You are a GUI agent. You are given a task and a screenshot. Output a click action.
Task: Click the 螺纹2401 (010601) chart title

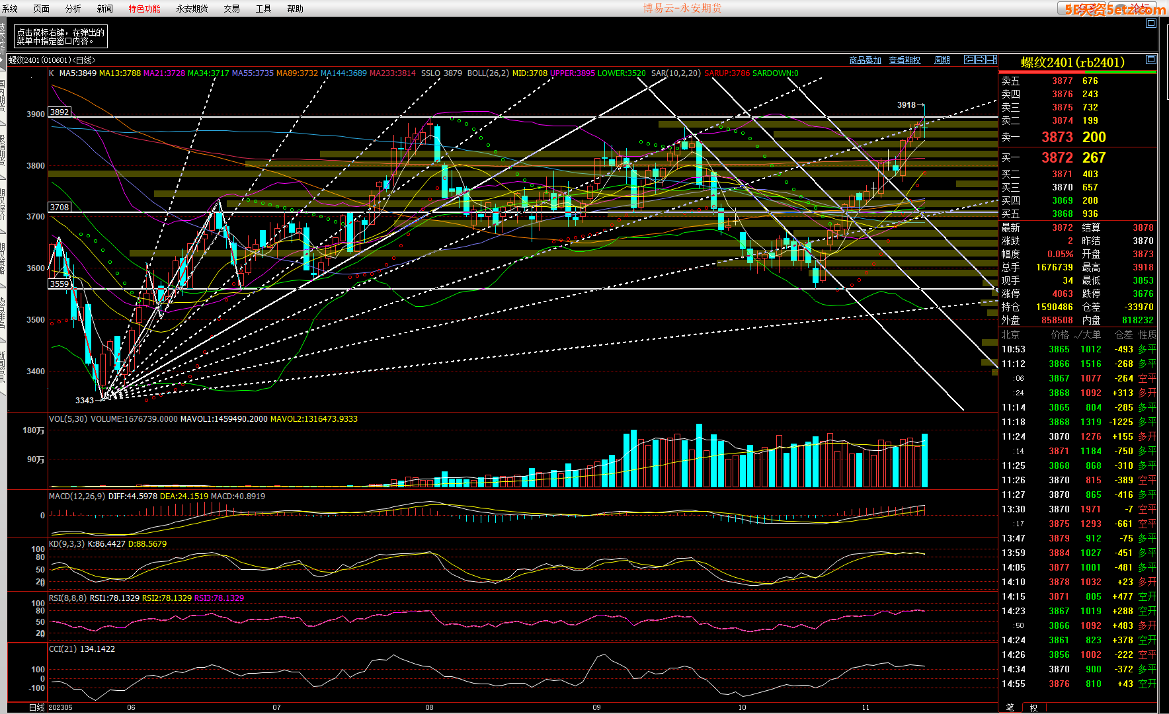tap(52, 60)
